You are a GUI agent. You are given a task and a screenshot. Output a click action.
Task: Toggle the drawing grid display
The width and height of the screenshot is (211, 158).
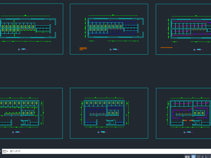[x=193, y=157]
